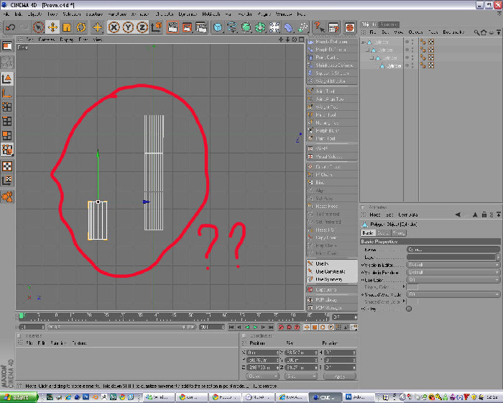
Task: Select the Move tool in top toolbar
Action: pos(52,27)
